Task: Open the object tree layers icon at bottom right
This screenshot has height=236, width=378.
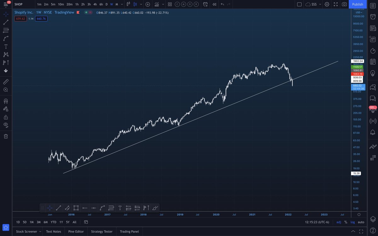Action: pyautogui.click(x=373, y=219)
